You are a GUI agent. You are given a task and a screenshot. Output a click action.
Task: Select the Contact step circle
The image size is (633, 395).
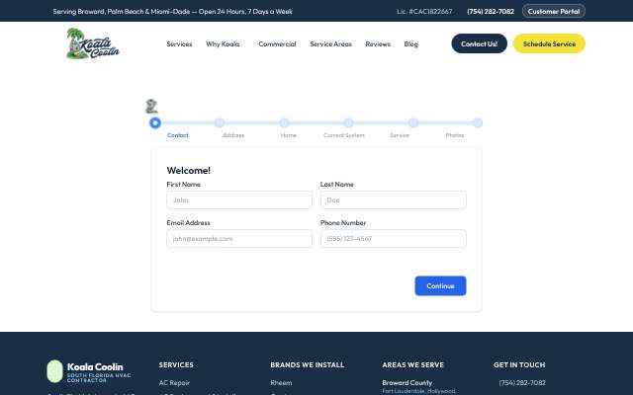click(x=155, y=122)
